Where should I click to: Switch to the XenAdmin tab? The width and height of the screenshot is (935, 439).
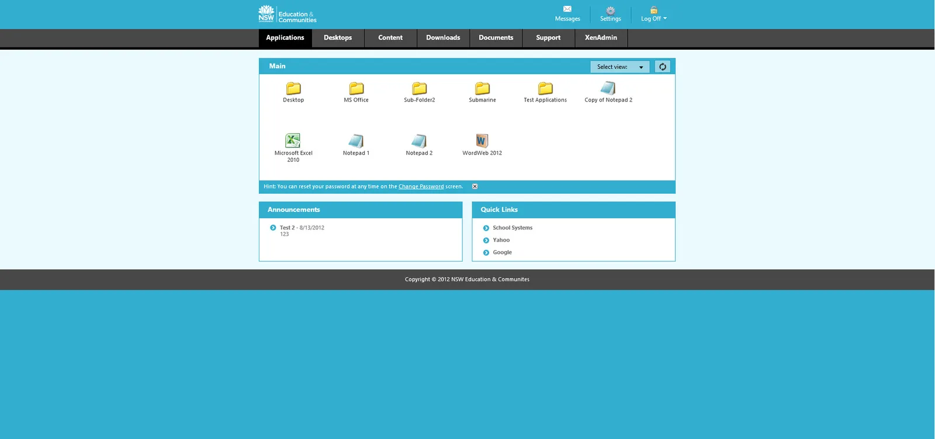(x=601, y=38)
